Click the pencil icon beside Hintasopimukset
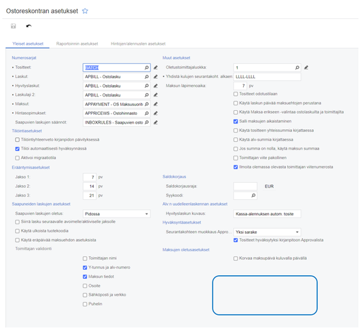The height and width of the screenshot is (329, 364). pos(156,113)
